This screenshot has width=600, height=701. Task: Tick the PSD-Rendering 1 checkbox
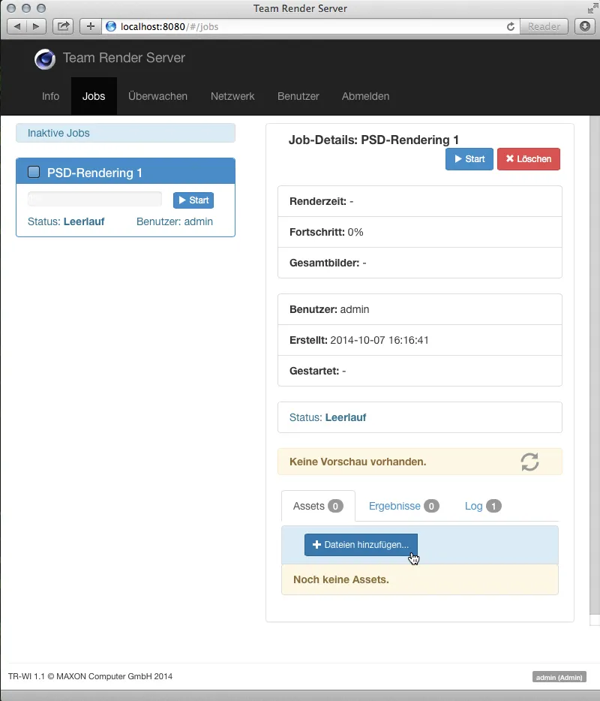(34, 172)
